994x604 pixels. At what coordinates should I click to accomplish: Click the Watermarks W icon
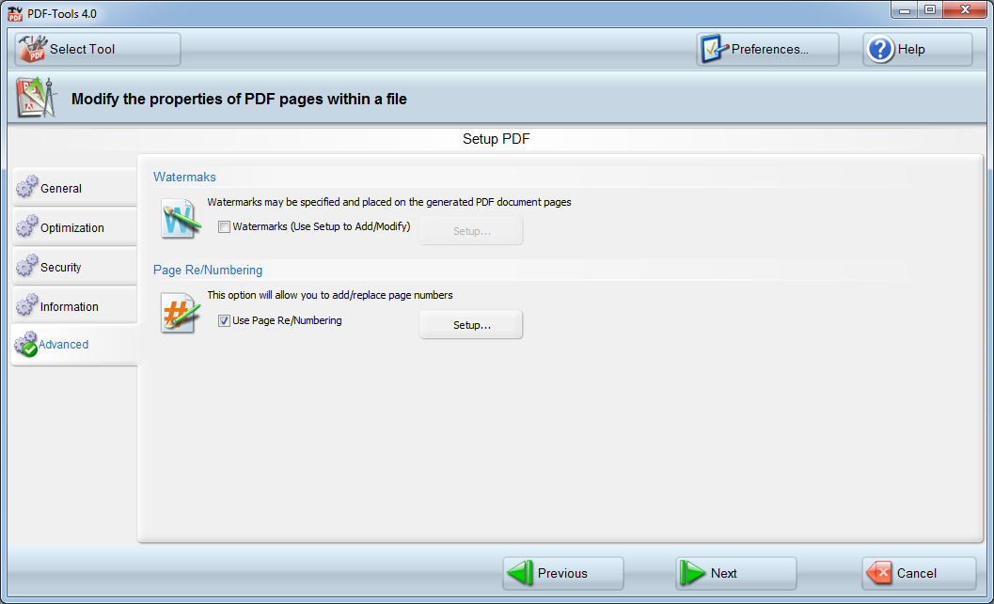pyautogui.click(x=180, y=219)
